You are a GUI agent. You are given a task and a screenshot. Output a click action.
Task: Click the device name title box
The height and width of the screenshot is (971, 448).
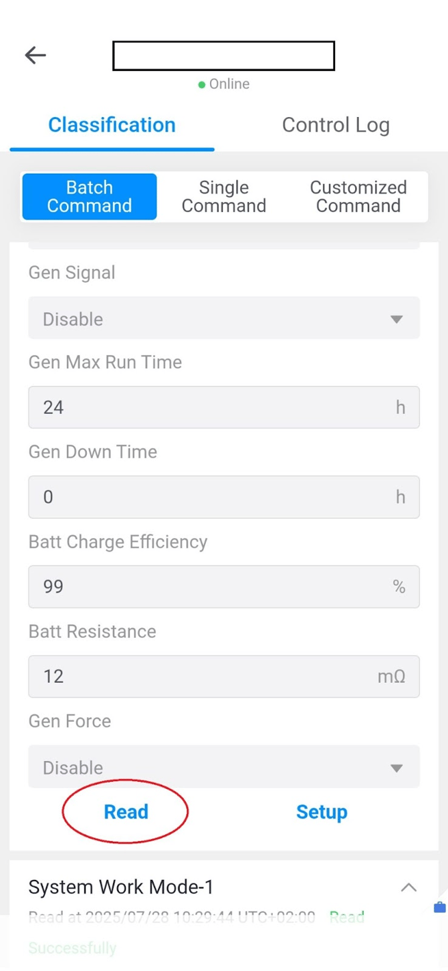(223, 56)
